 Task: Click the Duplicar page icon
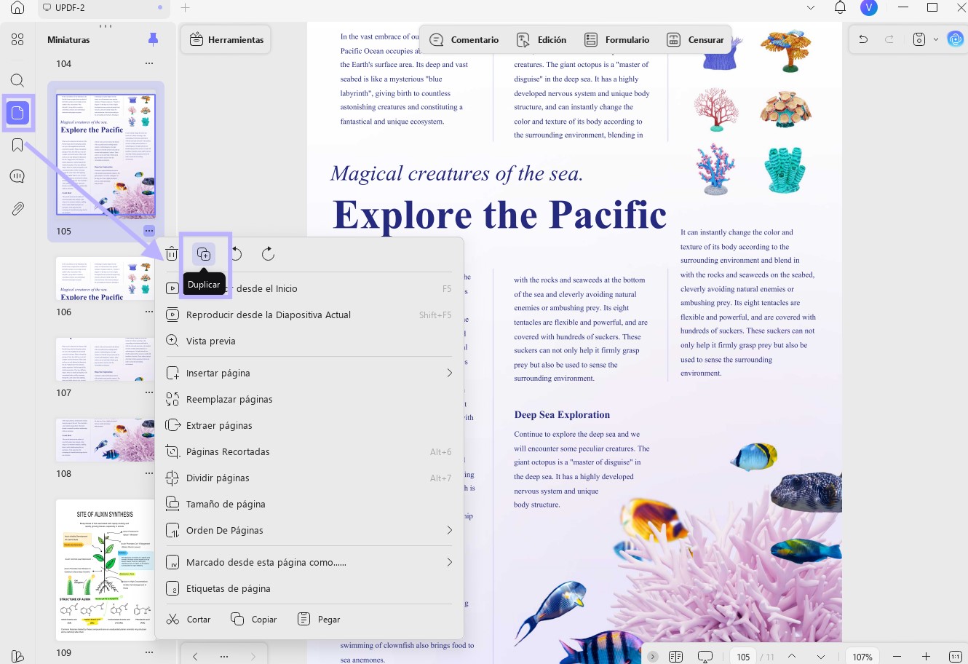[204, 254]
